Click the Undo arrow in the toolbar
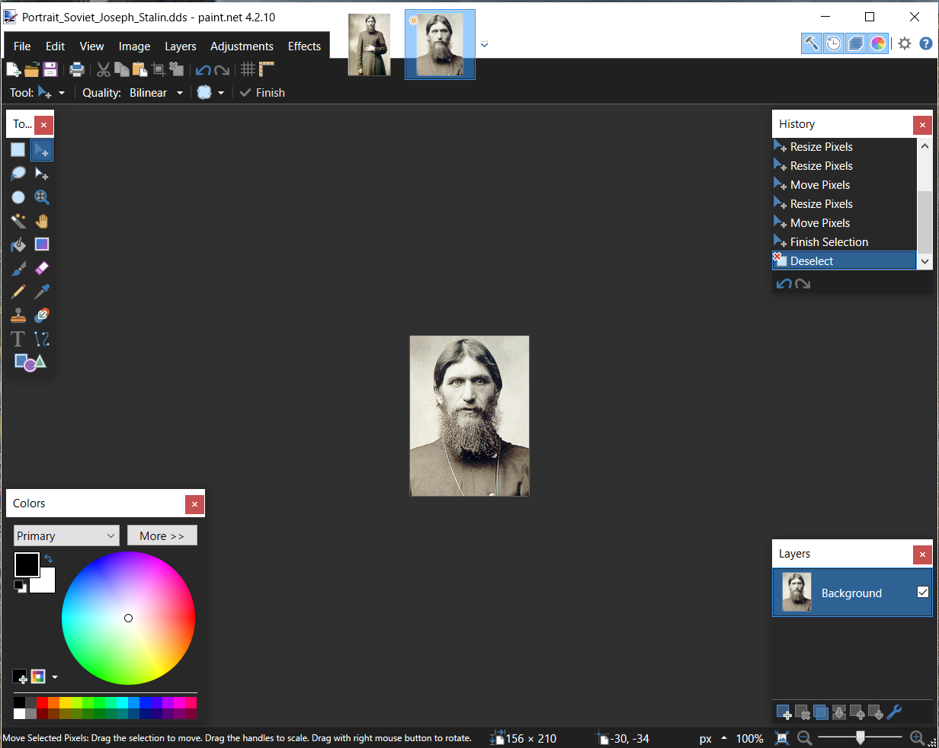939x748 pixels. 203,70
